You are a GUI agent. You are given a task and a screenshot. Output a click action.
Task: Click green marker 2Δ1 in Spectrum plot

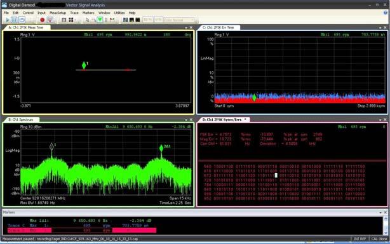pos(161,148)
